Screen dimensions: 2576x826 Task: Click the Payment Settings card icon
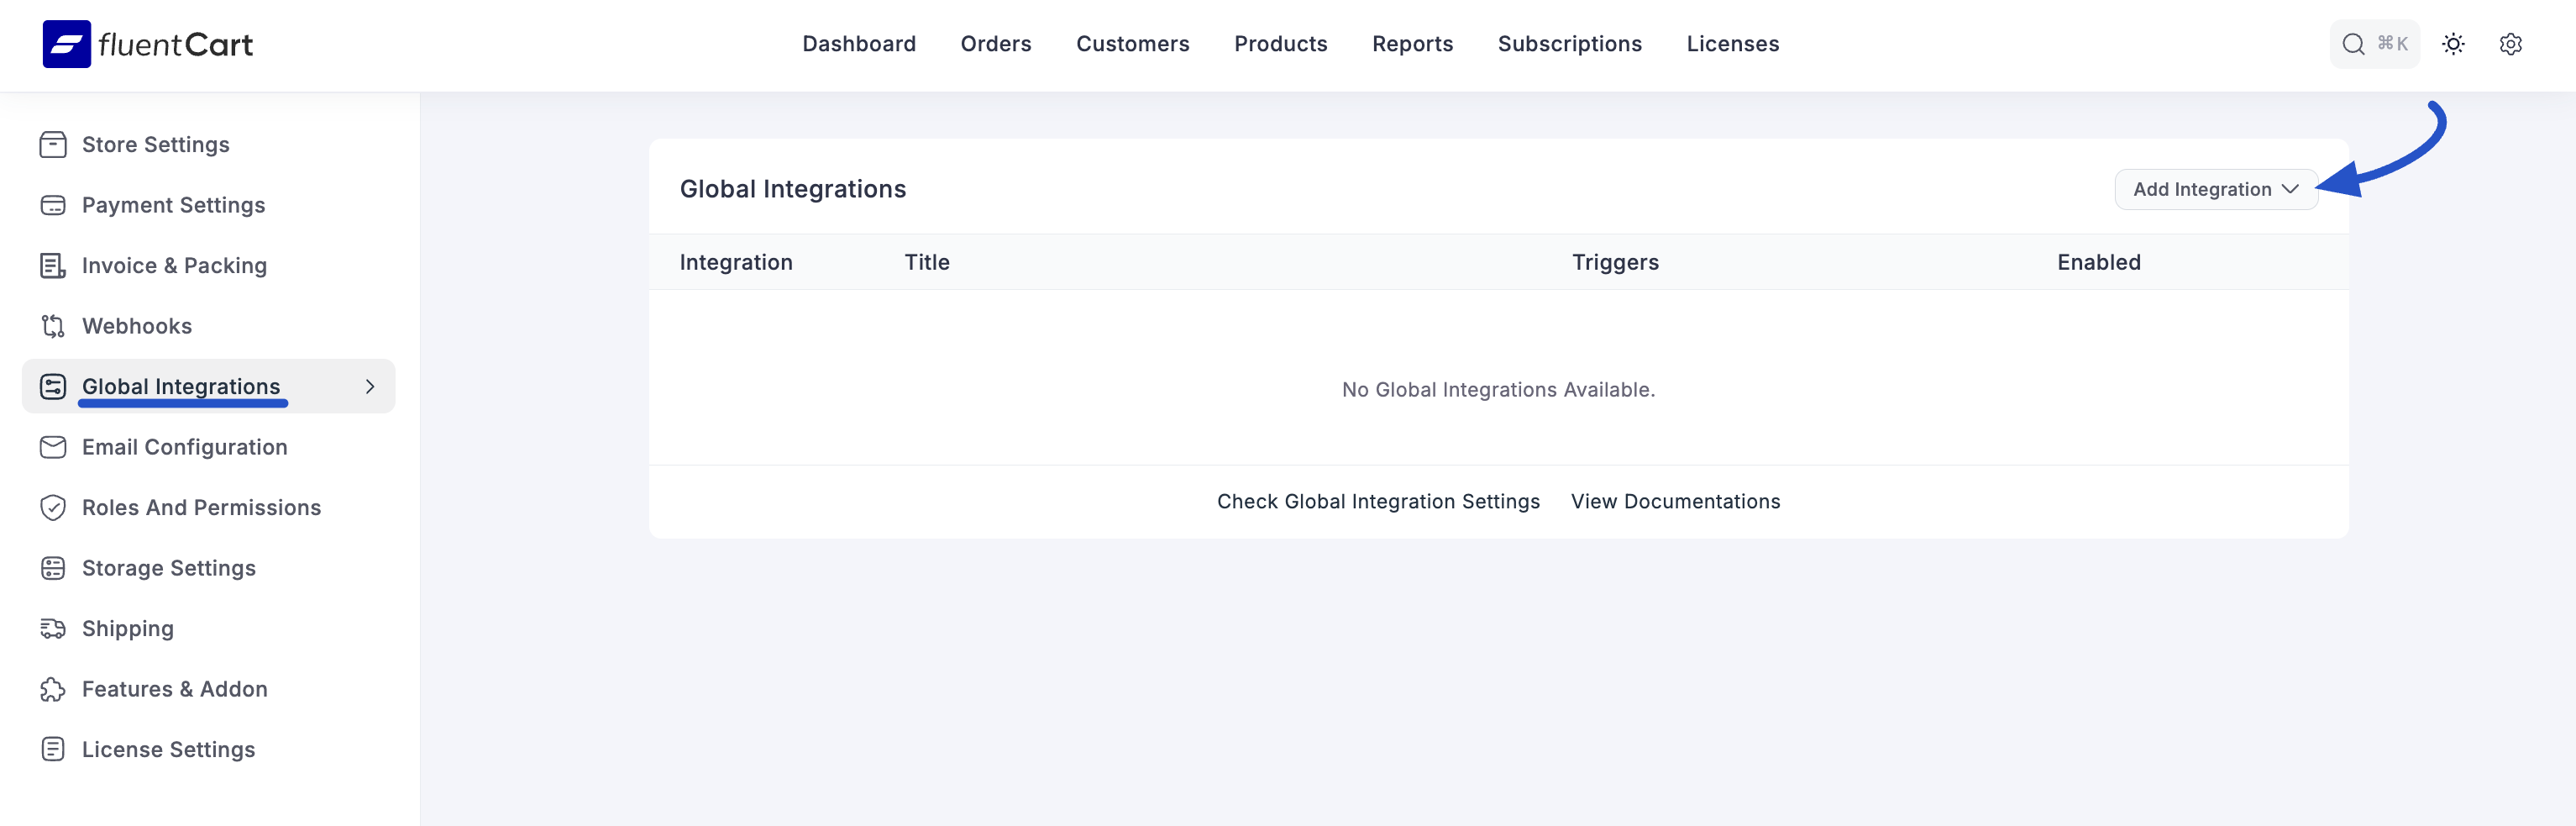click(x=53, y=205)
